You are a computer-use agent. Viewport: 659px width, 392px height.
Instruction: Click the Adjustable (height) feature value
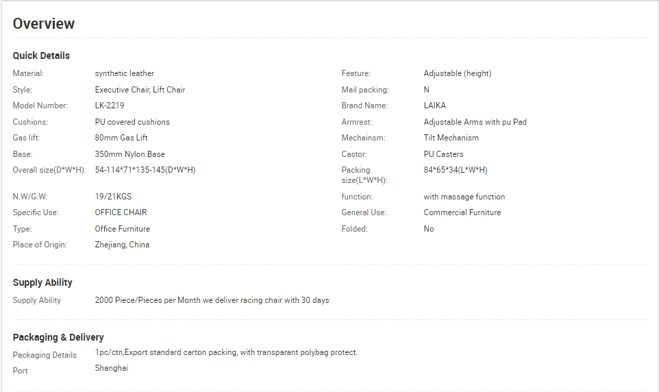(458, 73)
